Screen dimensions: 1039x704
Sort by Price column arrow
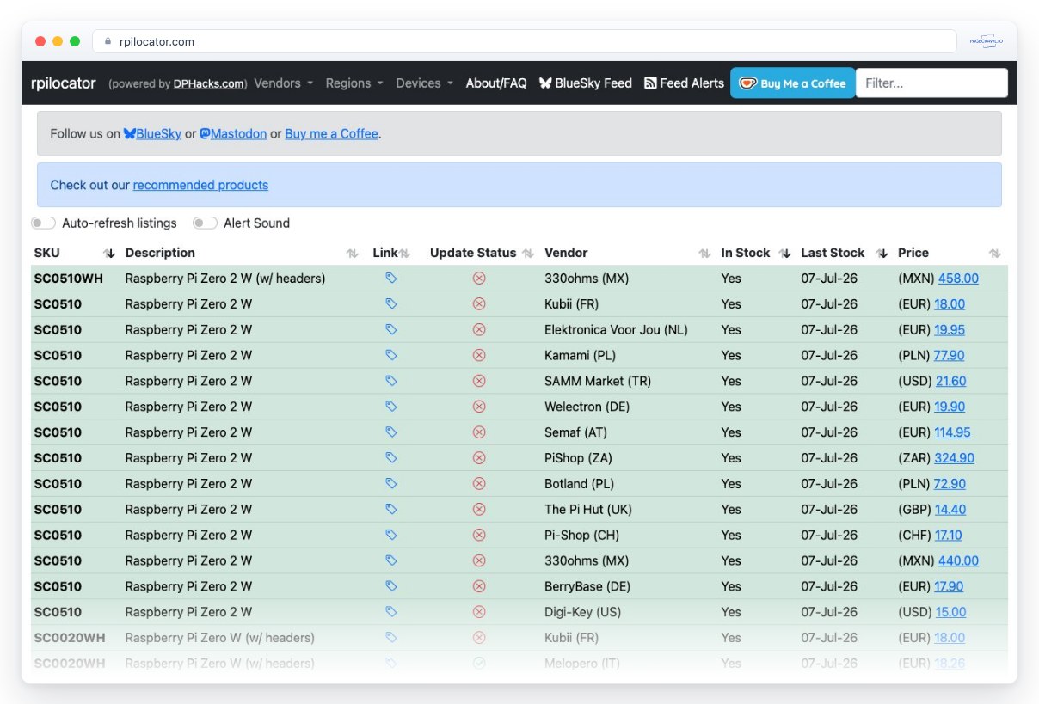tap(994, 254)
